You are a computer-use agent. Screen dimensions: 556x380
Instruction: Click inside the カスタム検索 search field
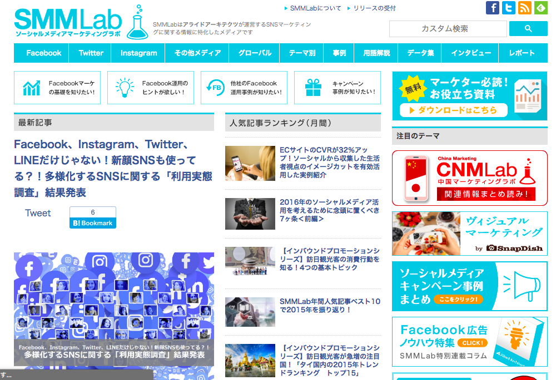point(448,29)
